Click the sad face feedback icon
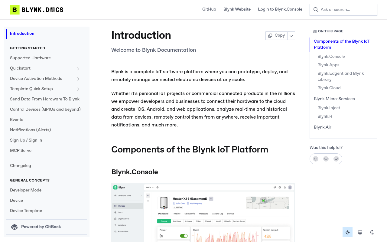The image size is (387, 242). click(336, 159)
